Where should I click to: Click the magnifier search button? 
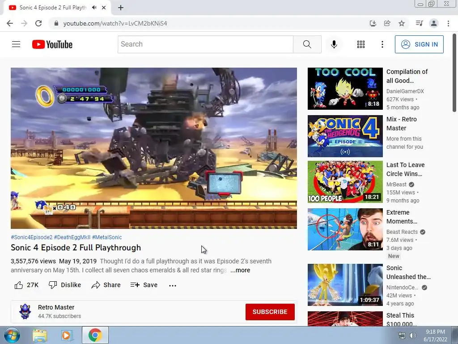[x=307, y=44]
